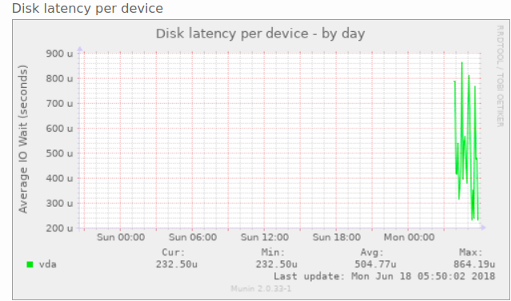This screenshot has height=301, width=511.
Task: Click the 900 u y-axis label
Action: coord(59,53)
